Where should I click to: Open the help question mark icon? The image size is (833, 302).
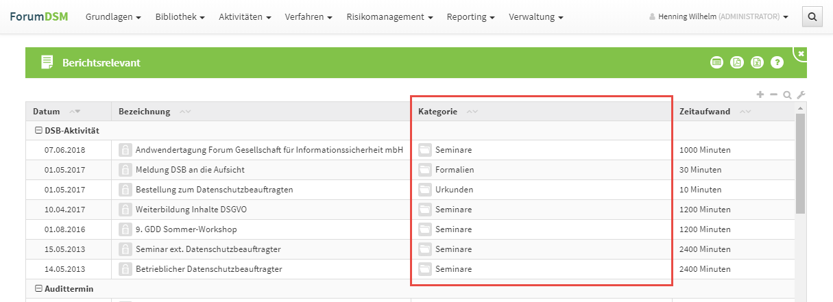777,62
